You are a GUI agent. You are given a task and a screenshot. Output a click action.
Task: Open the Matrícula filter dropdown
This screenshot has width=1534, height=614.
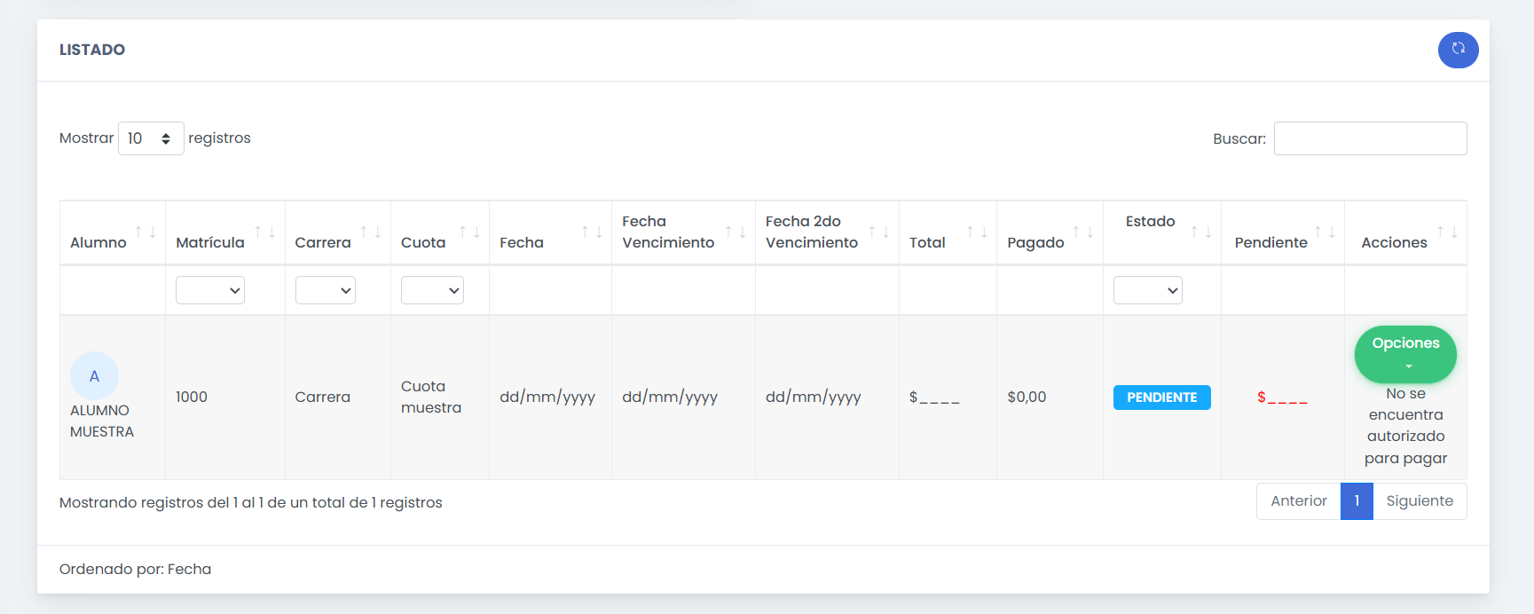[210, 290]
